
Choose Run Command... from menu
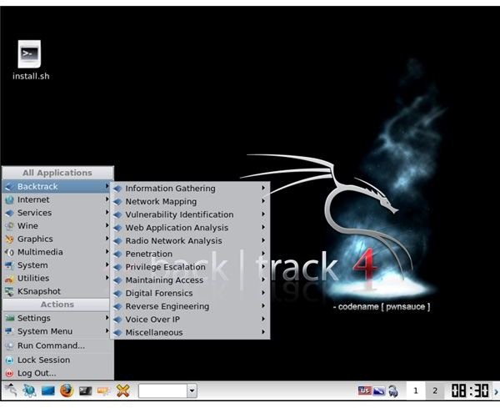[x=57, y=345]
